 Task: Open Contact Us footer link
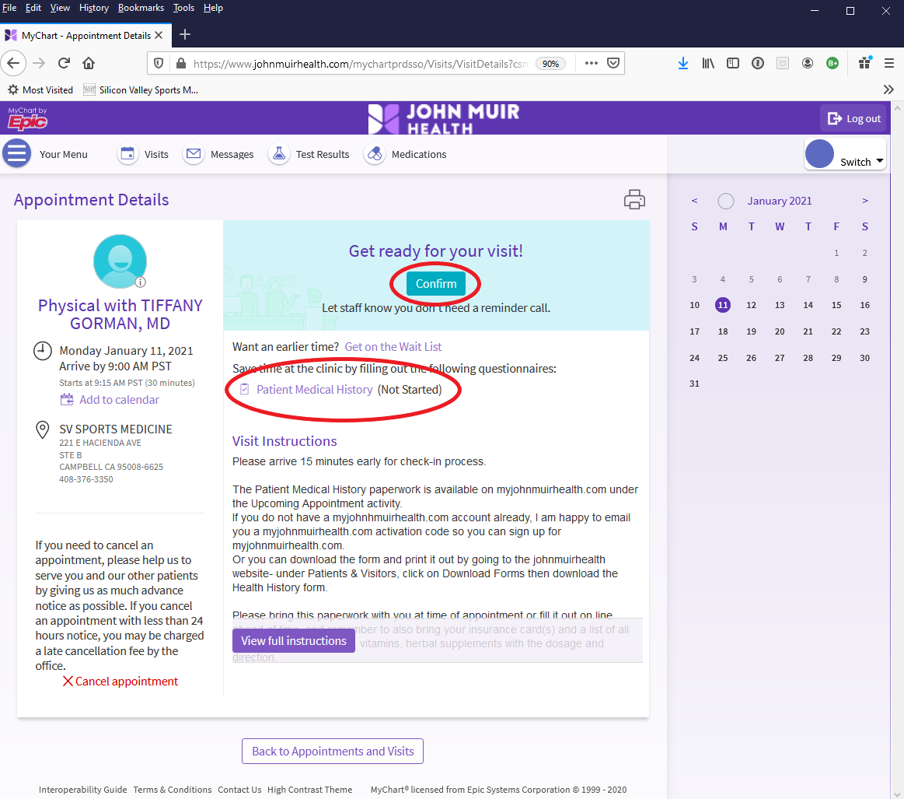[x=239, y=790]
